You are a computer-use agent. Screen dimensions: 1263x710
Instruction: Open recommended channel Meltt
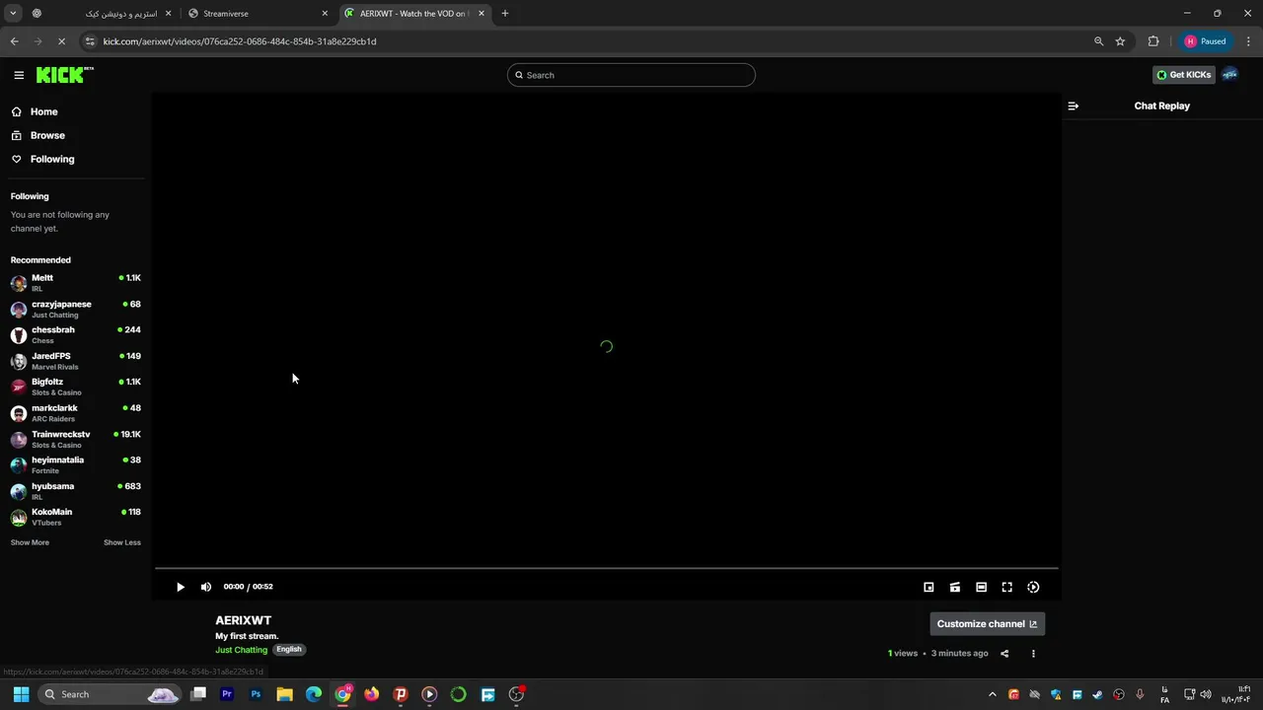pos(76,283)
